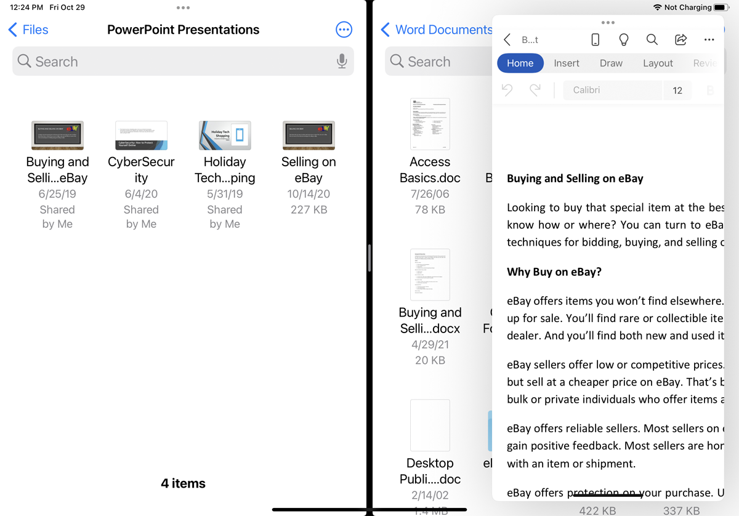Click the 7/26/06 date text
Viewport: 739px width, 516px height.
coord(430,194)
